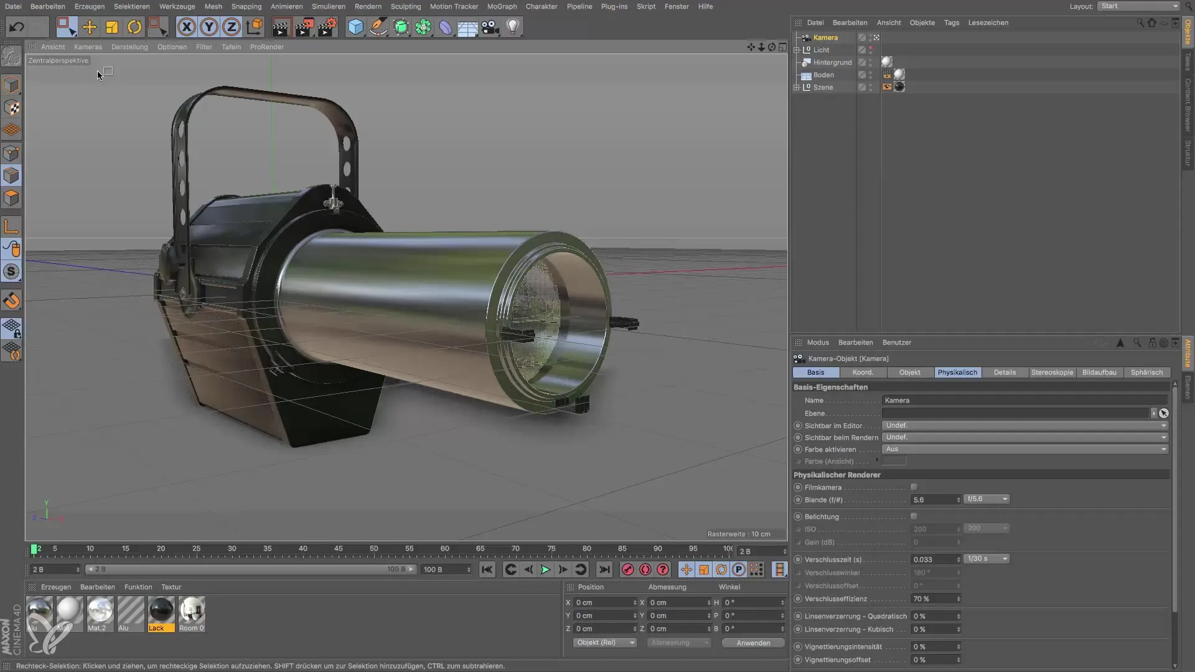This screenshot has height=672, width=1195.
Task: Open the MoGraph menu
Action: click(x=502, y=6)
